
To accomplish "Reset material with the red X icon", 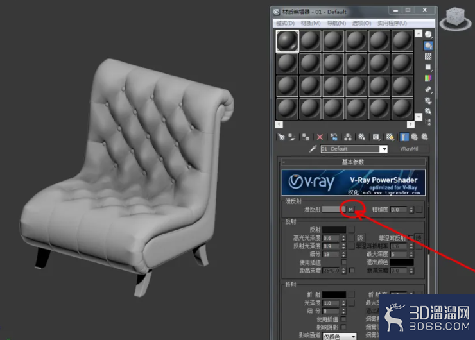I will (320, 137).
